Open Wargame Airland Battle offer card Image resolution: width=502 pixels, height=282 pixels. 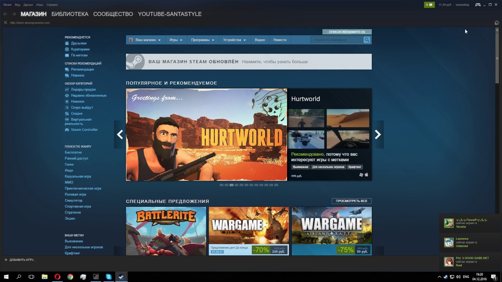tap(332, 231)
